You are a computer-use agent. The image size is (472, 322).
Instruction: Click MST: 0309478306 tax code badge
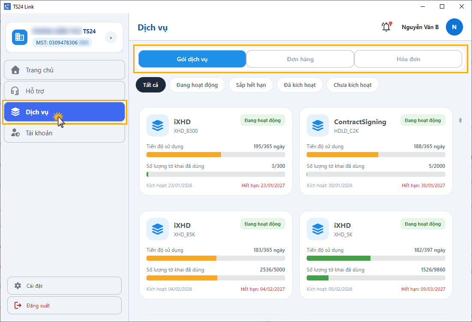pos(62,42)
